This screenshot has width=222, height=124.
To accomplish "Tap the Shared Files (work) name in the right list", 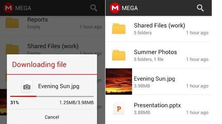I will (159, 25).
